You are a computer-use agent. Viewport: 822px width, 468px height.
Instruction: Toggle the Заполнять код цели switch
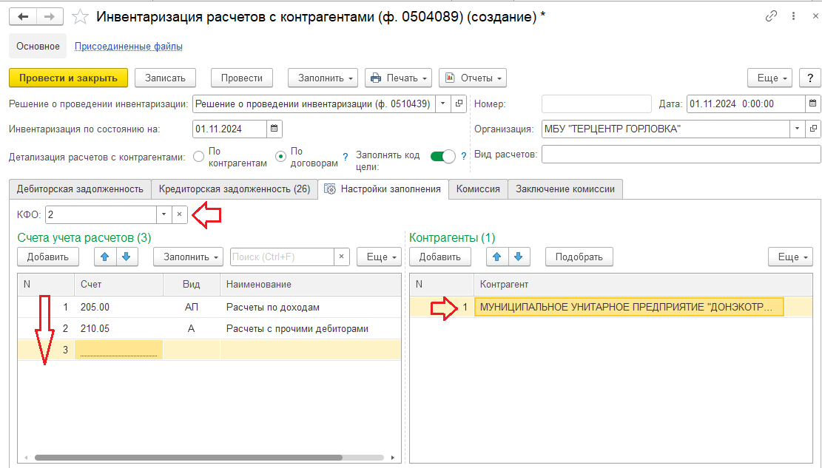(x=443, y=156)
